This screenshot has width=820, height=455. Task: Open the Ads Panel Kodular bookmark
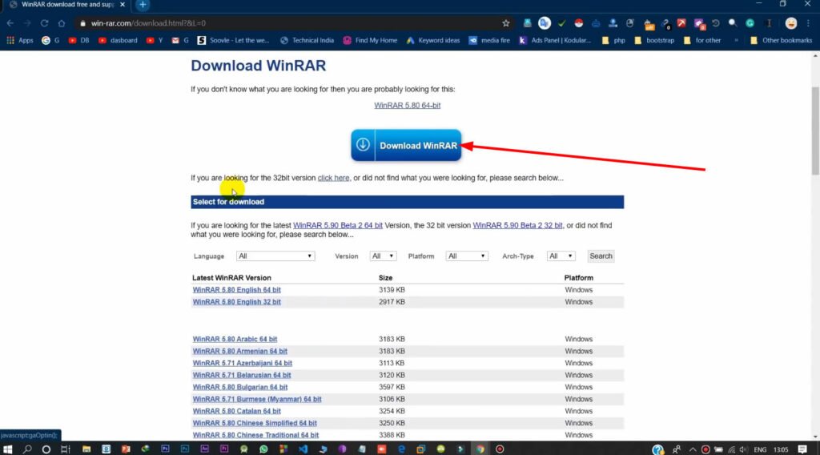pyautogui.click(x=556, y=40)
